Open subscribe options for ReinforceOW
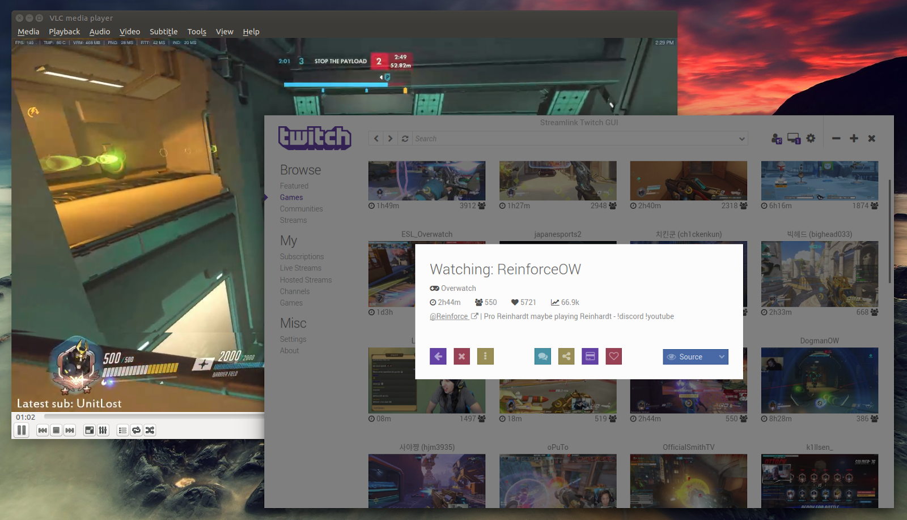 point(590,356)
